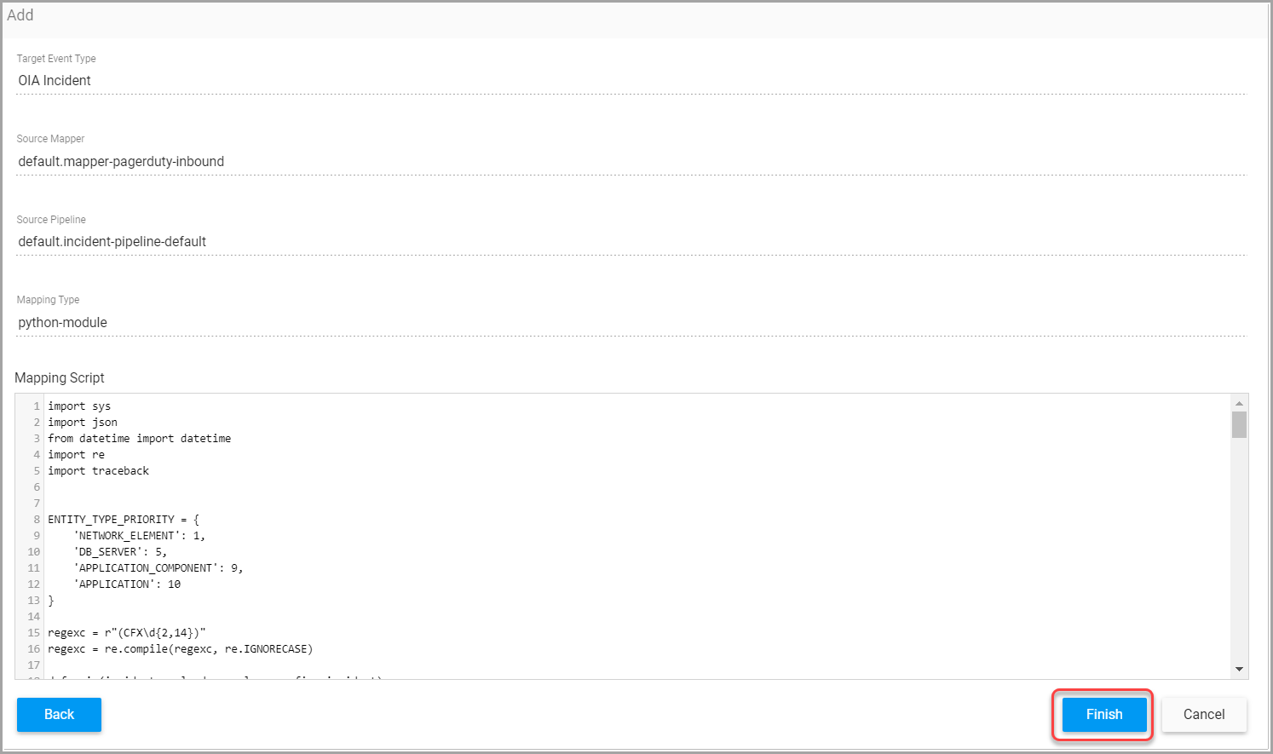
Task: Go back with the Back button
Action: click(59, 714)
